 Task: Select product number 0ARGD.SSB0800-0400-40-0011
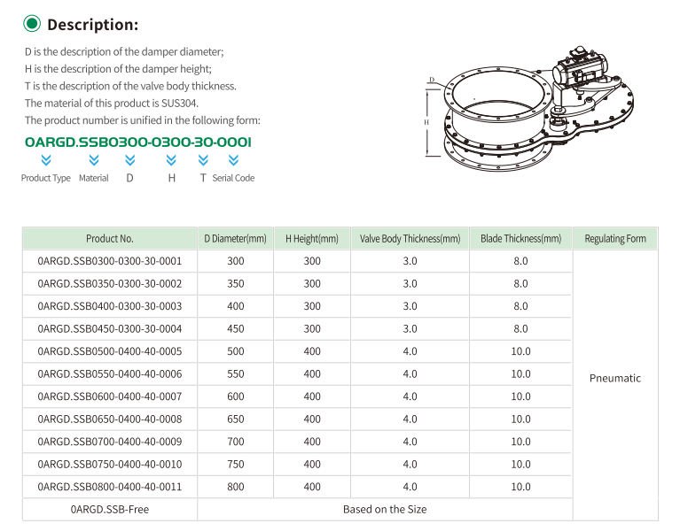point(110,487)
